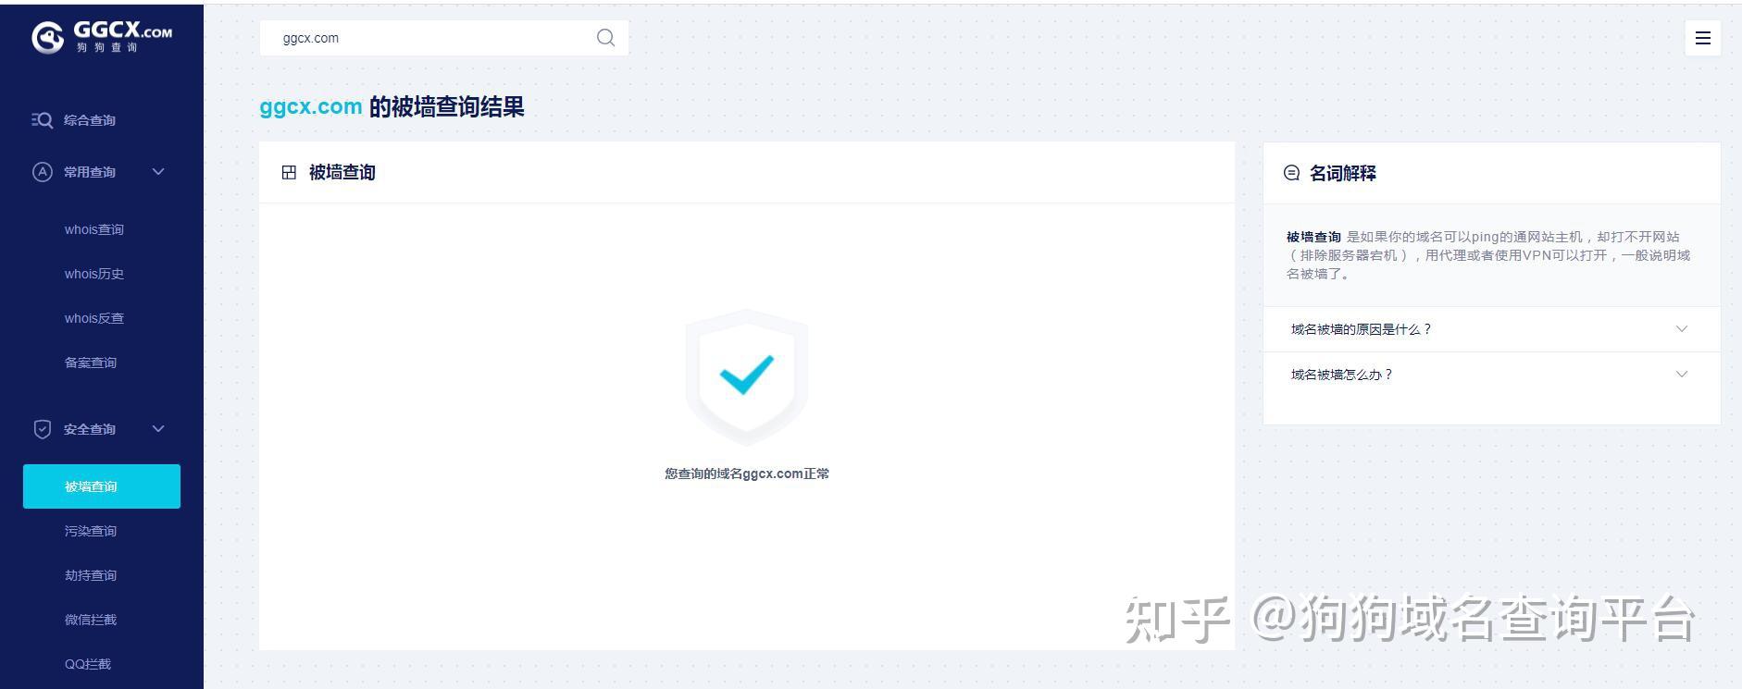The height and width of the screenshot is (689, 1742).
Task: Click the 常用查询 circled-A icon
Action: (43, 172)
